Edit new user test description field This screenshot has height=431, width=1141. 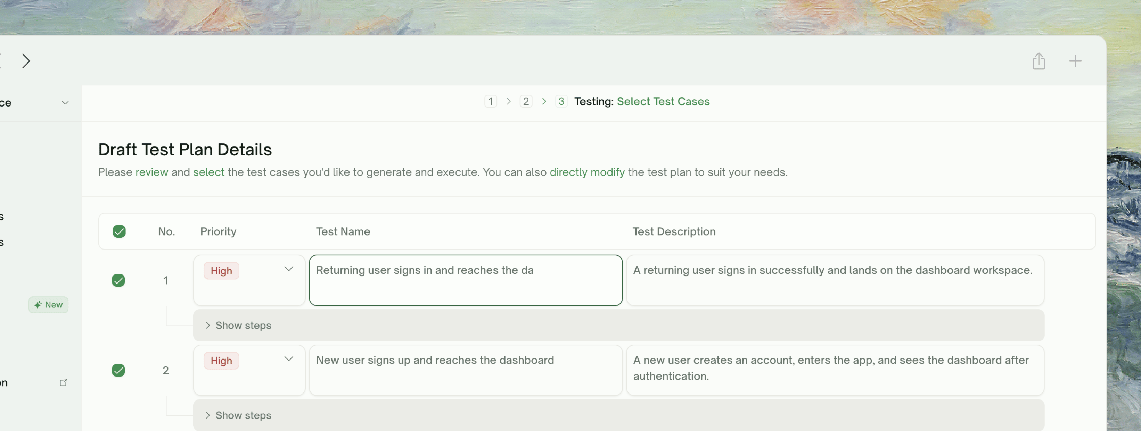pos(835,370)
